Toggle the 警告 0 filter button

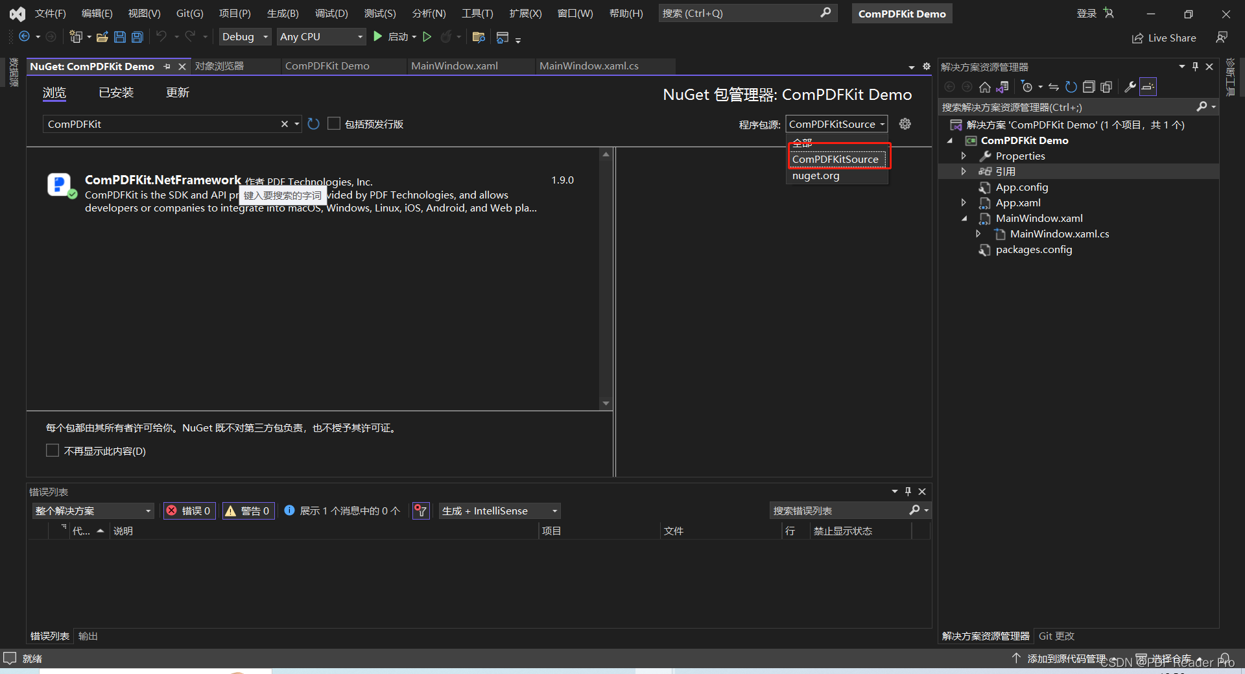pos(248,511)
